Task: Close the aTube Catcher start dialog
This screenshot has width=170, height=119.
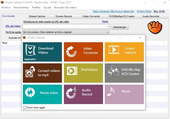Action: pos(140,37)
